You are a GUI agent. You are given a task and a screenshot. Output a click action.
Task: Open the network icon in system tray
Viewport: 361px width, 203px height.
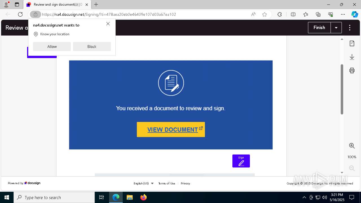tap(318, 197)
